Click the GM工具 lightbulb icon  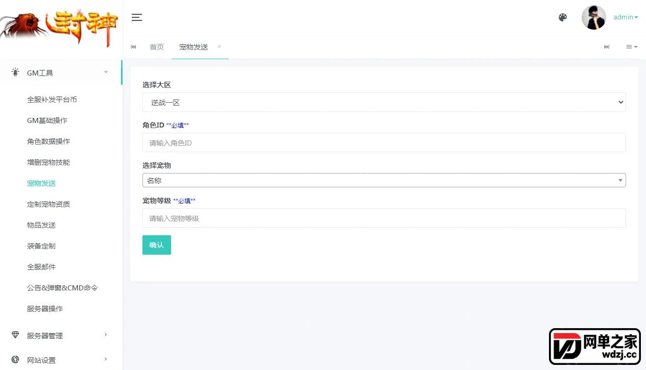coord(15,72)
